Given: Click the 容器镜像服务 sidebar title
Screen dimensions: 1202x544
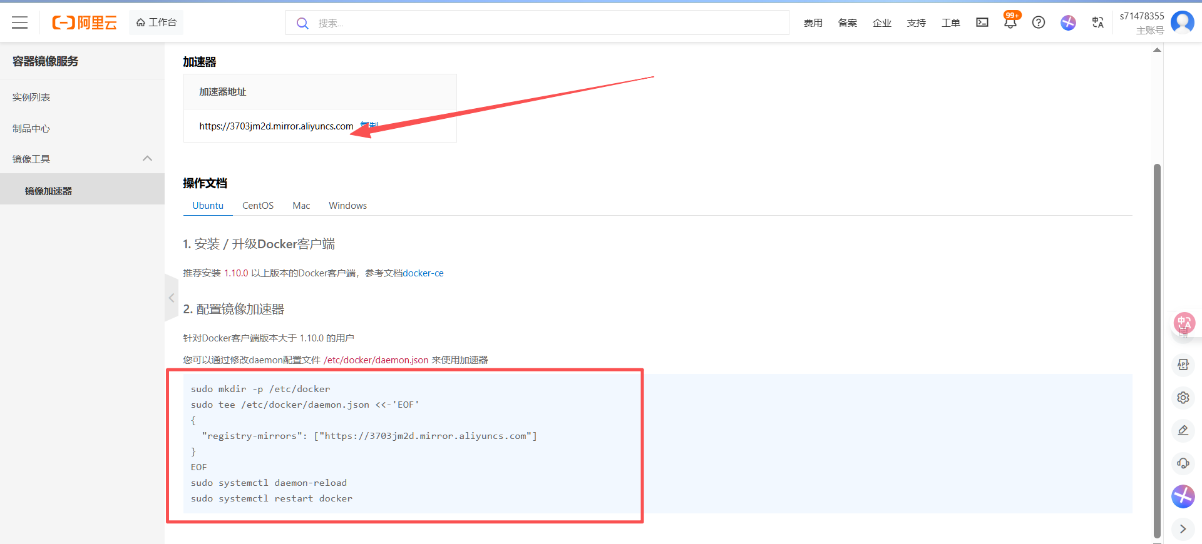Looking at the screenshot, I should (46, 61).
